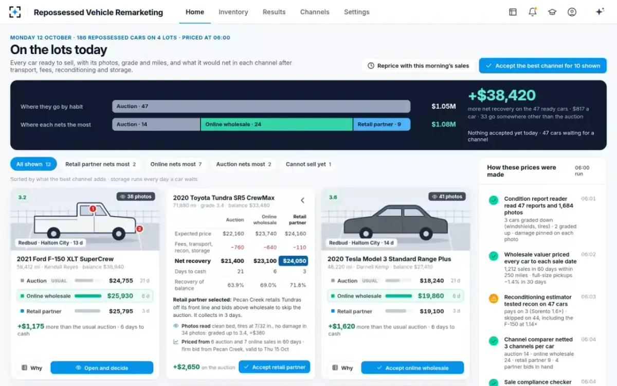The height and width of the screenshot is (386, 617).
Task: Select the Auction channel on the F-150 card
Action: [x=85, y=280]
